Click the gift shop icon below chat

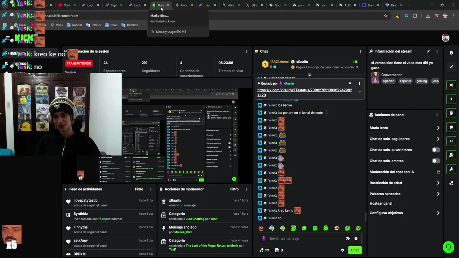pyautogui.click(x=276, y=250)
